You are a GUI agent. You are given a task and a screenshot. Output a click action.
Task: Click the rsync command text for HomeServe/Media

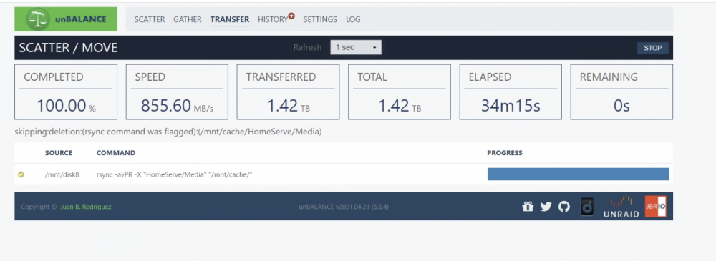tap(175, 174)
